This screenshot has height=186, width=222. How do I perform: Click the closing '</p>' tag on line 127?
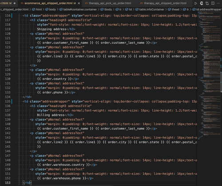coord(33,65)
